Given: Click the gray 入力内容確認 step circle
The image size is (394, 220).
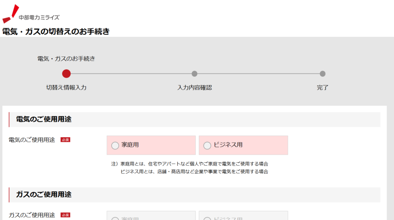Looking at the screenshot, I should coord(194,73).
